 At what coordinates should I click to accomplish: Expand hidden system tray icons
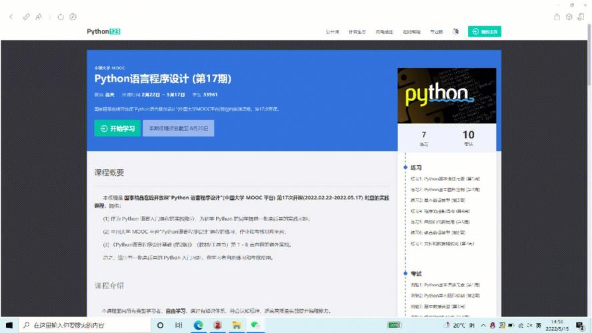coord(483,325)
